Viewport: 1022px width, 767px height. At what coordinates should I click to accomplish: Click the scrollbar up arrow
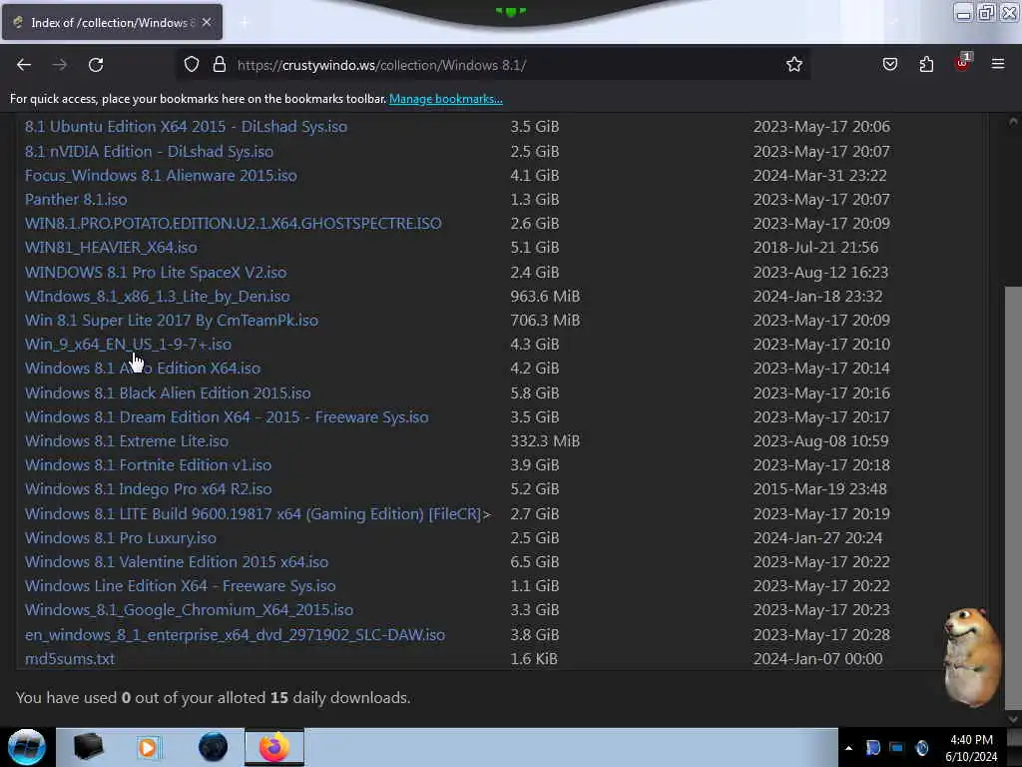[x=1013, y=122]
